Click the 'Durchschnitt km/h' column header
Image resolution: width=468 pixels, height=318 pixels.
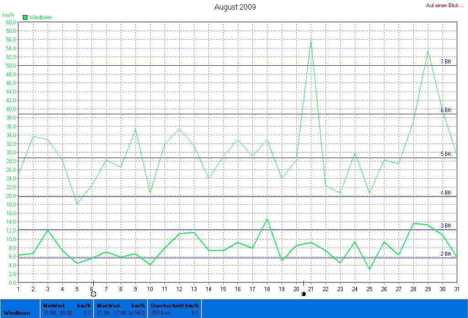(x=175, y=306)
